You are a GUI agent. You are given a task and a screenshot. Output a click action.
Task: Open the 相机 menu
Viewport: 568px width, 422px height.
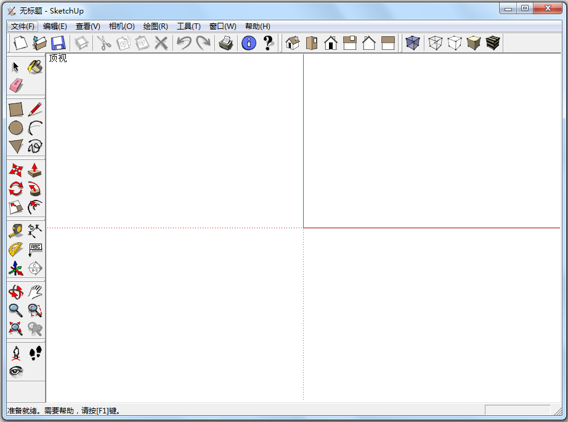(120, 26)
